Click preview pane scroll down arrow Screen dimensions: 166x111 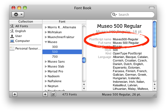point(155,89)
